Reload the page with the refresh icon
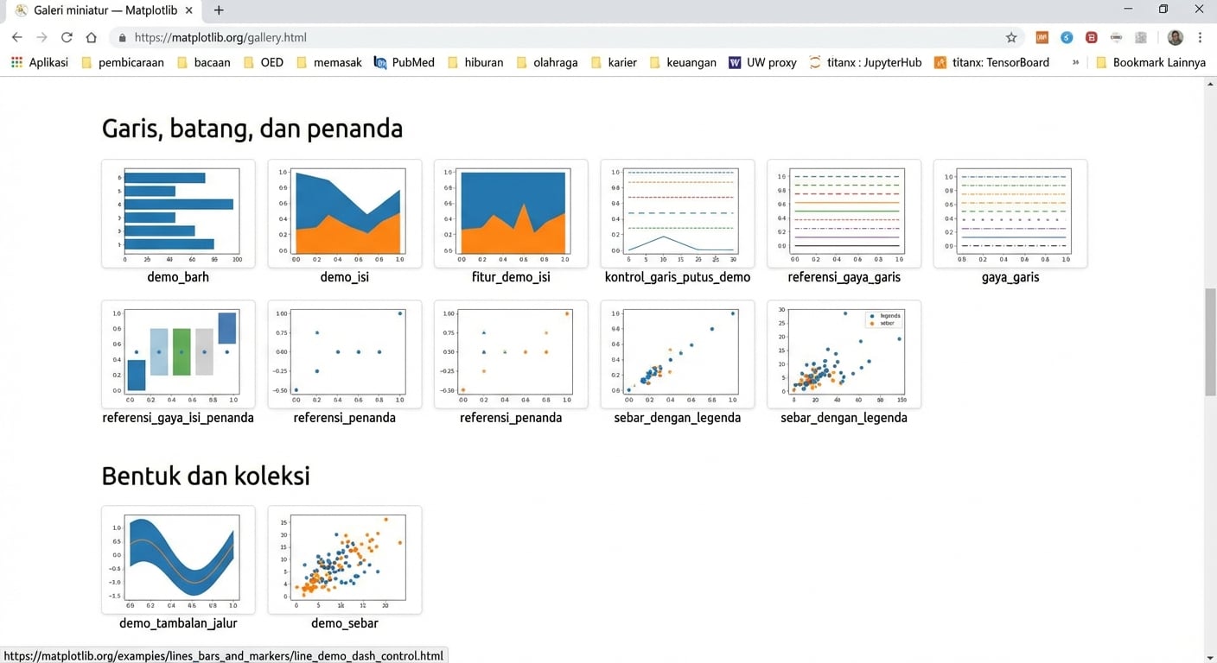 coord(67,37)
